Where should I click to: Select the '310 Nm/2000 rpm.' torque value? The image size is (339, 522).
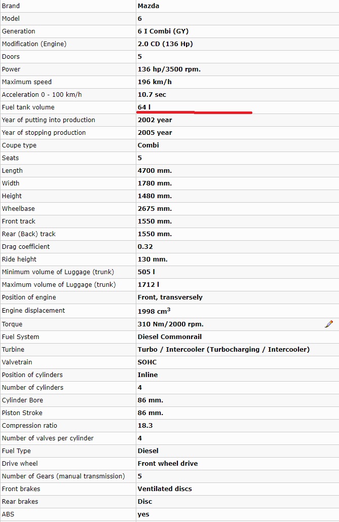pyautogui.click(x=170, y=324)
